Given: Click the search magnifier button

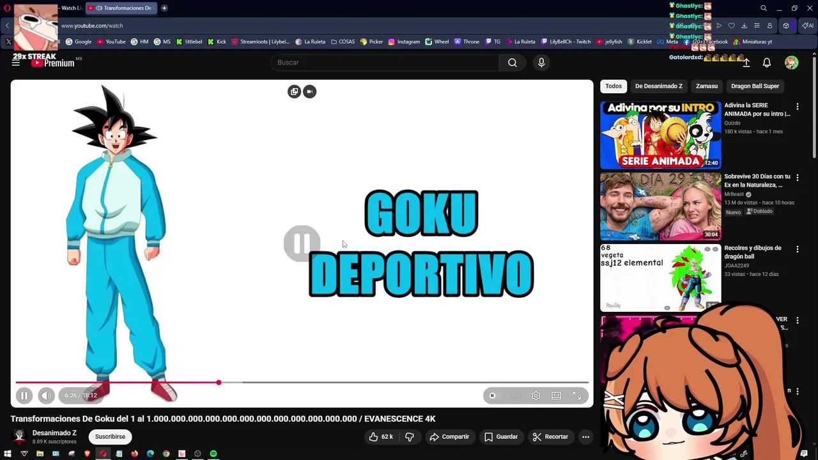Looking at the screenshot, I should (513, 63).
